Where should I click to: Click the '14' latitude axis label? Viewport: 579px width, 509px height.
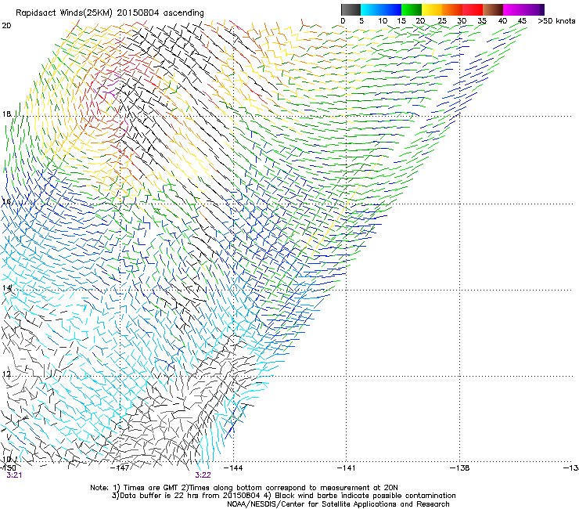[x=6, y=288]
